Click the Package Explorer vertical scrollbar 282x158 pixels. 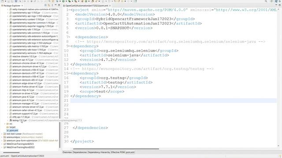[60, 116]
